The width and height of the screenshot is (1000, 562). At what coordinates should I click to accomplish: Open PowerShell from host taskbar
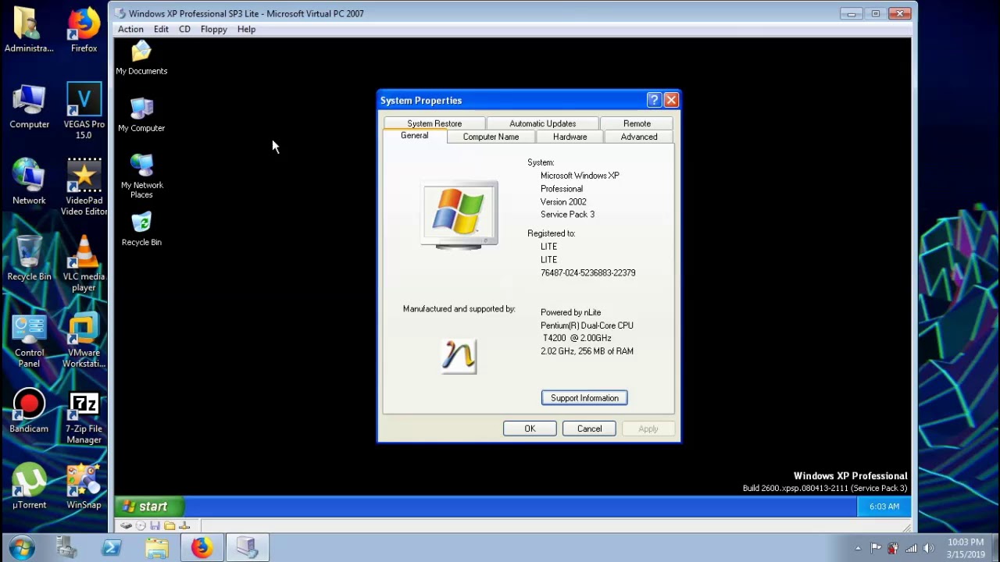coord(111,548)
